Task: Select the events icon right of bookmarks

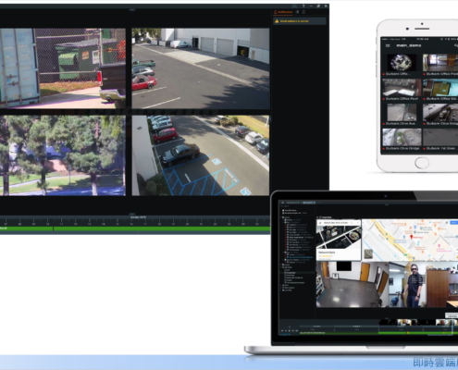Action: (303, 12)
